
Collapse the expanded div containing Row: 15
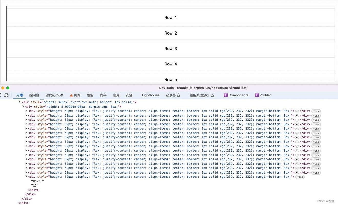pyautogui.click(x=26, y=177)
